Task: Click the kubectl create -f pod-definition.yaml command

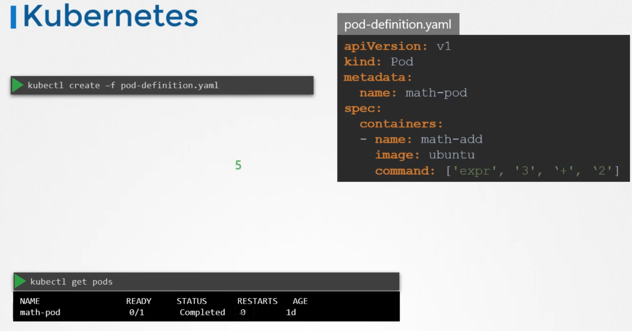Action: tap(123, 86)
